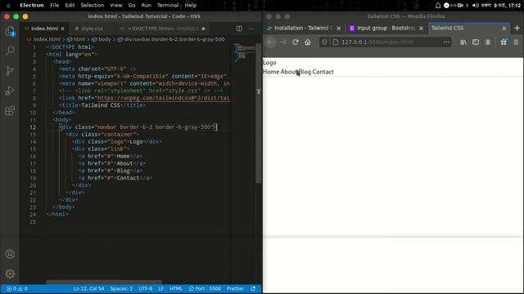Open the File menu
The image size is (524, 294).
coord(55,6)
